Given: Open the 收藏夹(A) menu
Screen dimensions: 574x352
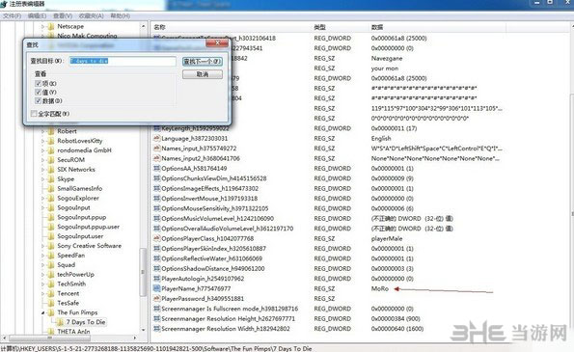Looking at the screenshot, I should click(91, 16).
